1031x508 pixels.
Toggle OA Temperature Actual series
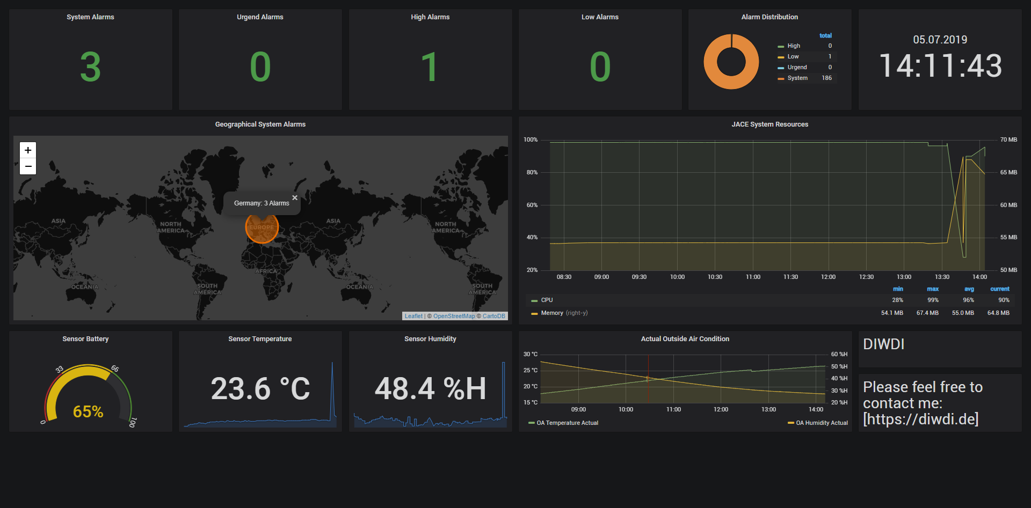point(567,423)
